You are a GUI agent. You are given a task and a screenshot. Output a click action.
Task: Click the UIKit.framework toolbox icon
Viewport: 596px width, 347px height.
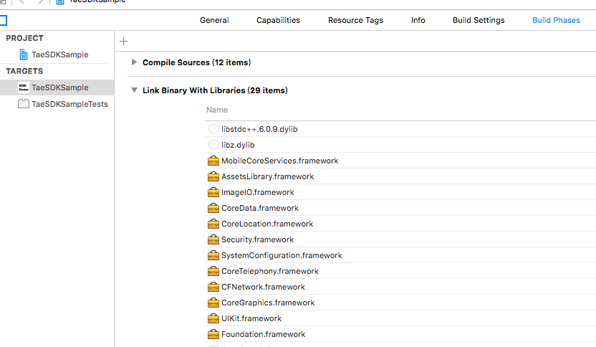coord(213,319)
